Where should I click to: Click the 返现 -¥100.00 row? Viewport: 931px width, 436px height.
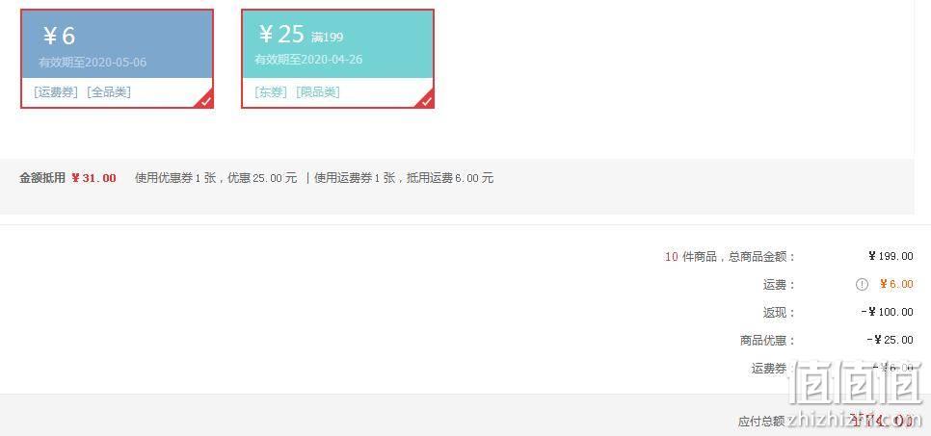[x=838, y=312]
